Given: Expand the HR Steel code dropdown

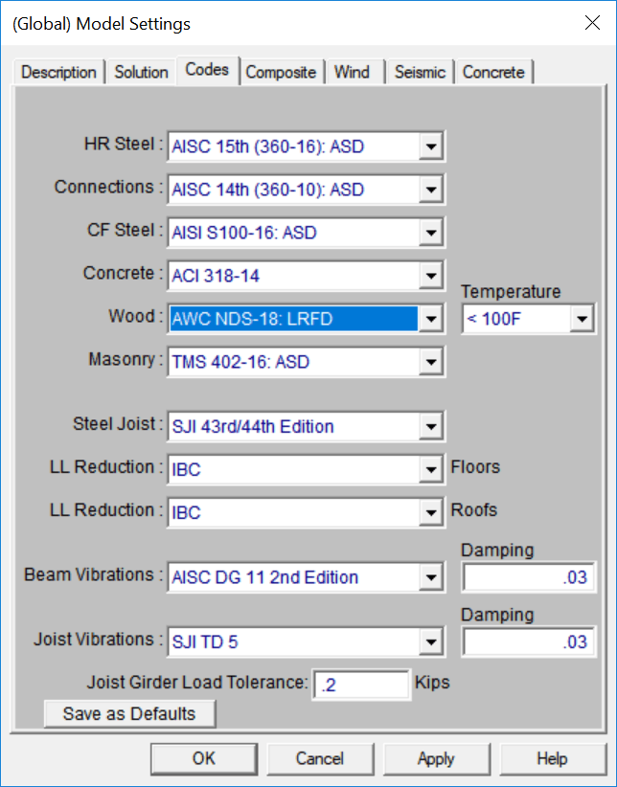Looking at the screenshot, I should 430,146.
